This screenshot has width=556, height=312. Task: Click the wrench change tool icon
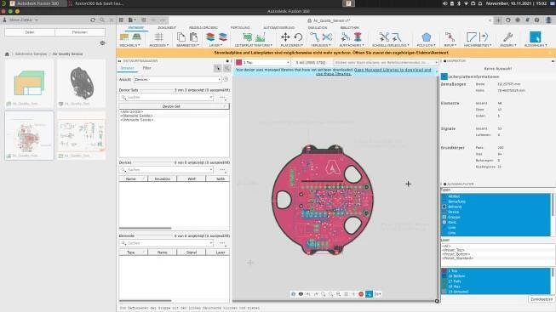click(x=507, y=37)
